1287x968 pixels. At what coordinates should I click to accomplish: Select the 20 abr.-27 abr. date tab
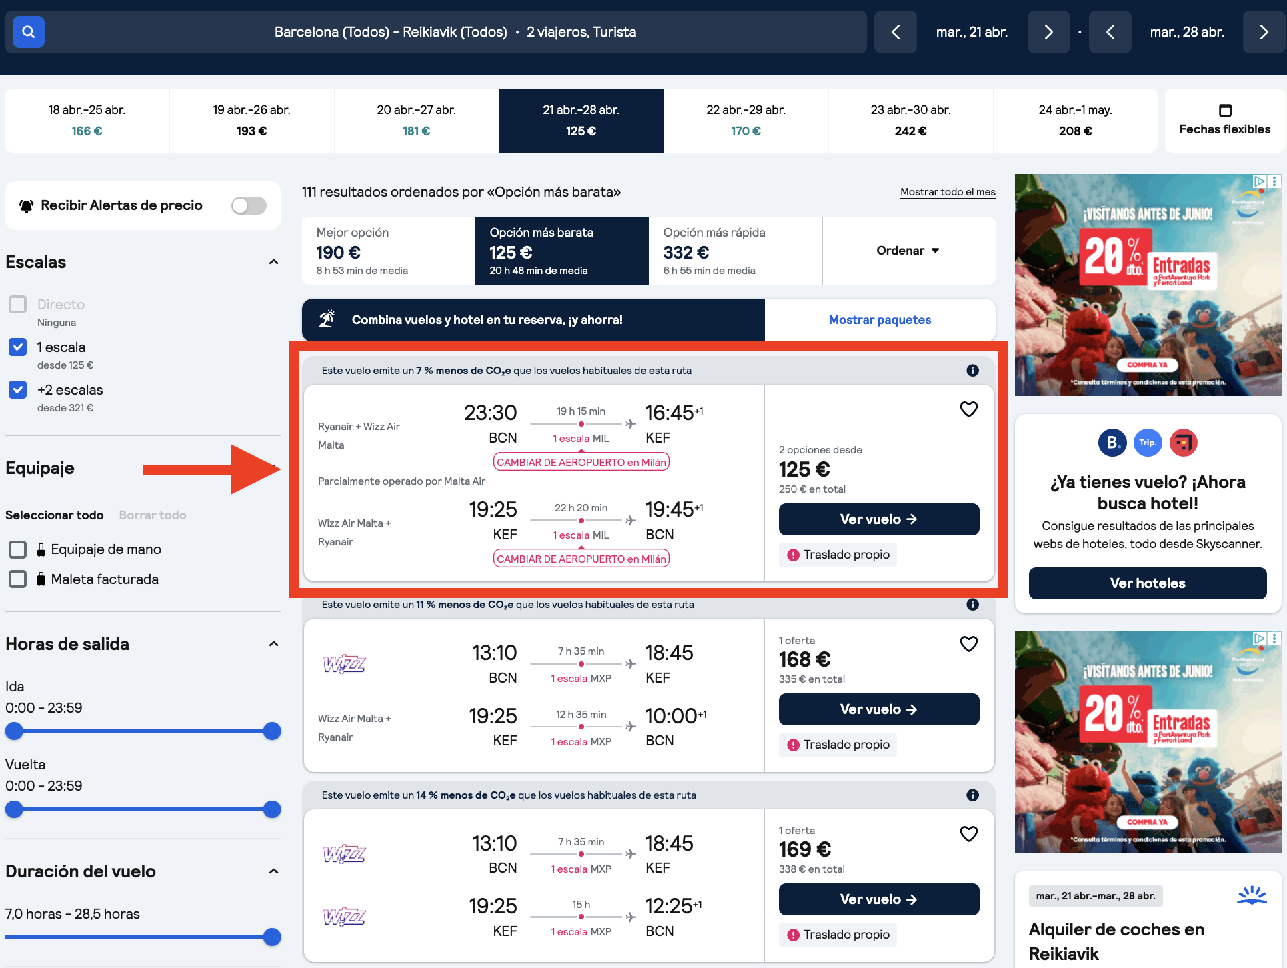coord(417,121)
